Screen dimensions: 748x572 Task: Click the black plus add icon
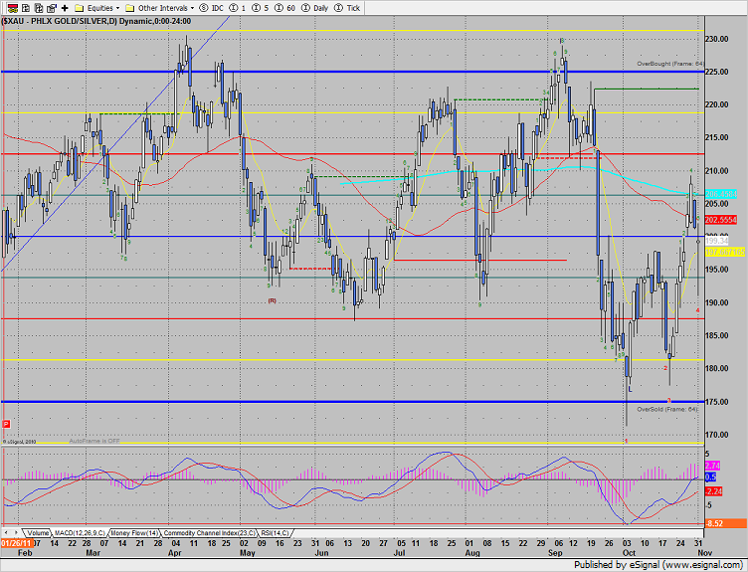click(x=65, y=8)
